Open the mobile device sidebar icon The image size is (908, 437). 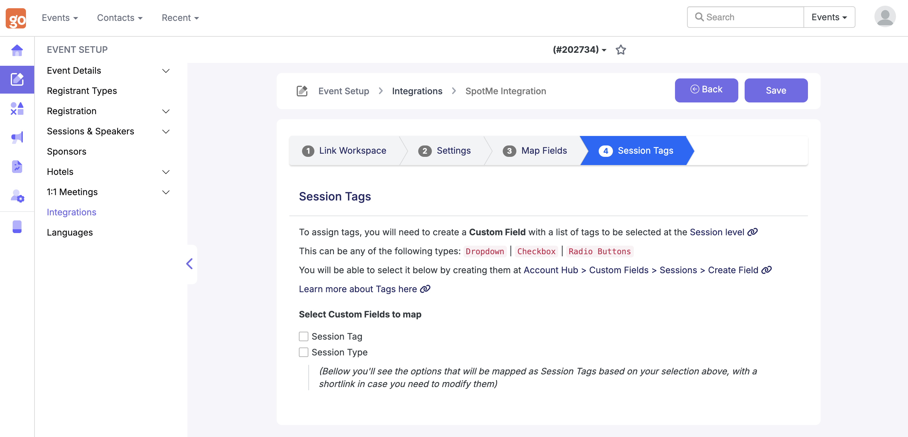click(x=17, y=226)
